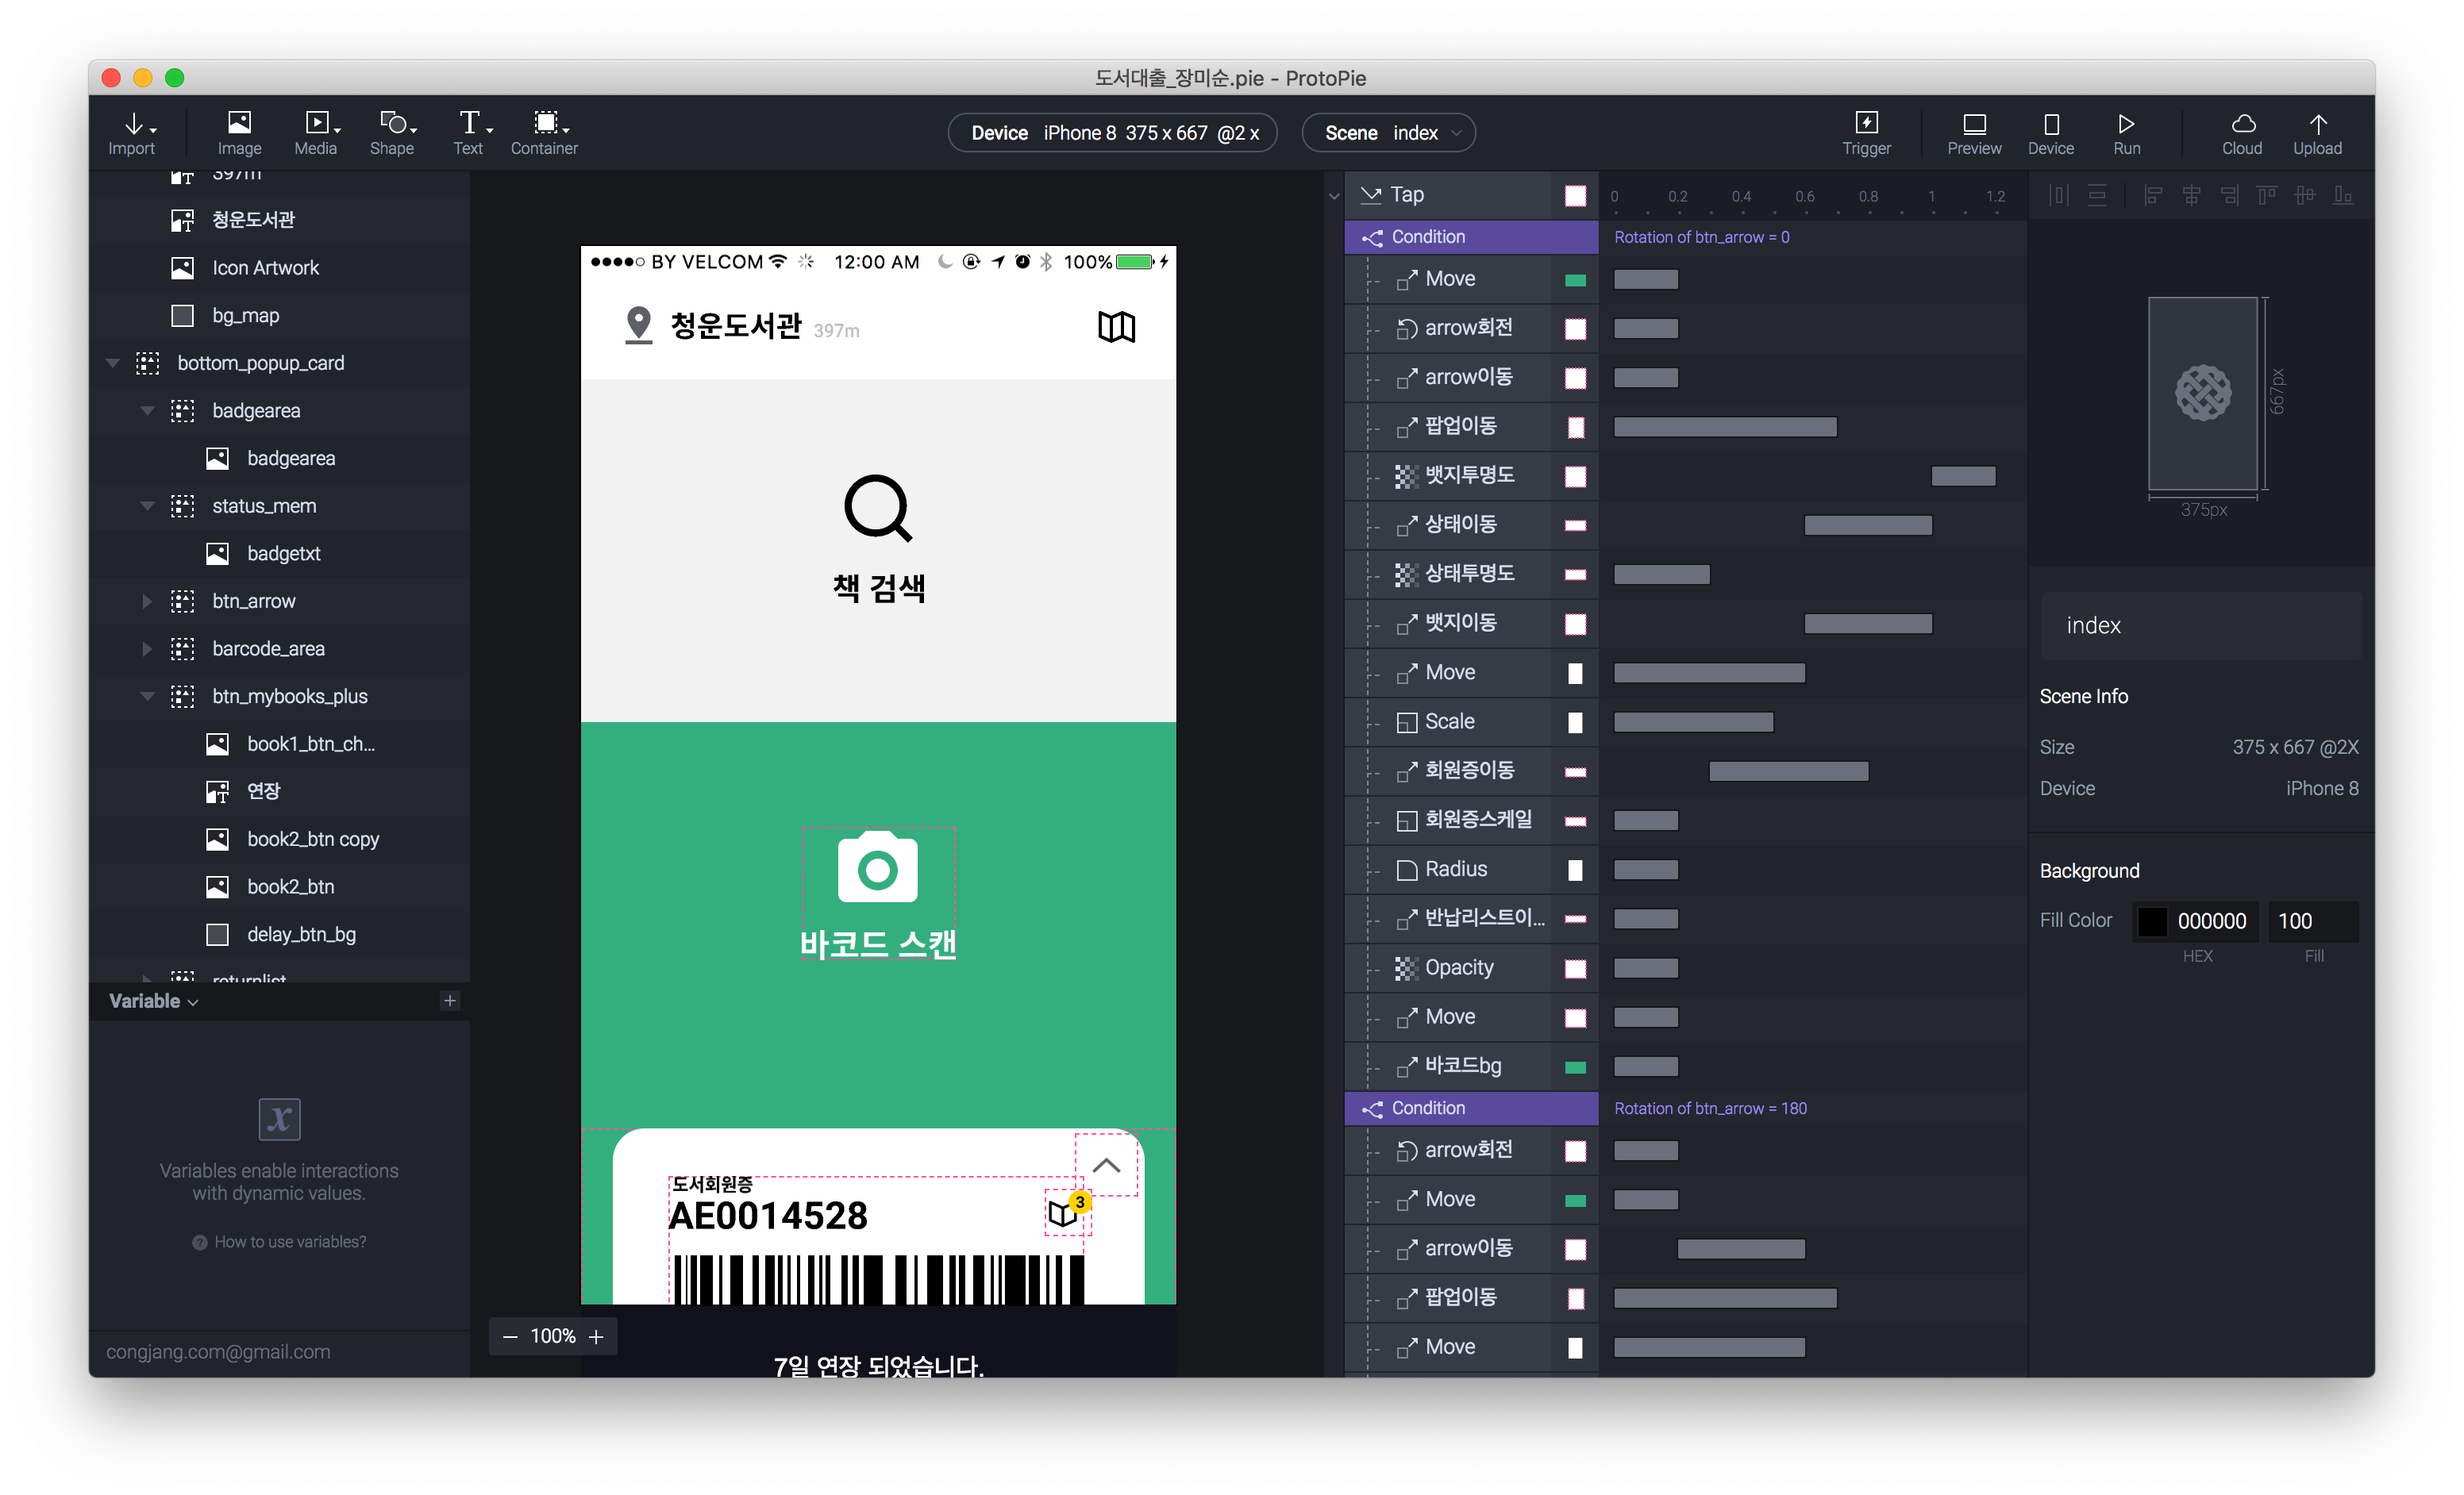
Task: Select the Rotation of btn_arrow = 180 Condition
Action: (x=1471, y=1107)
